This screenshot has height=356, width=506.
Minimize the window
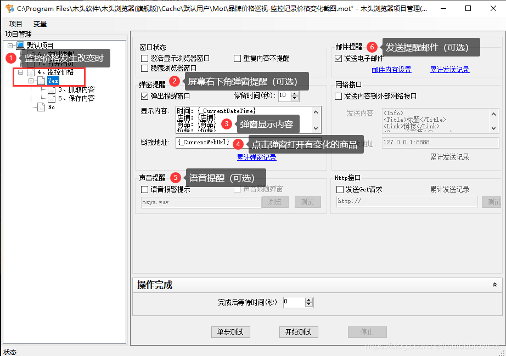(x=443, y=8)
